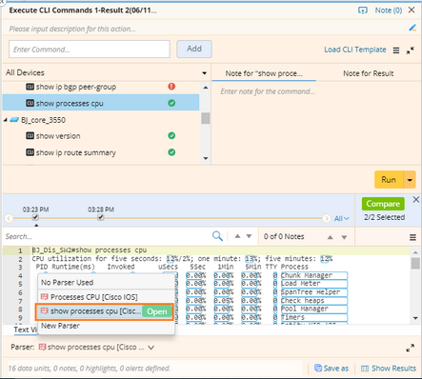This screenshot has width=422, height=379.
Task: Toggle the 03:28 PM timeline checkbox
Action: tap(101, 217)
